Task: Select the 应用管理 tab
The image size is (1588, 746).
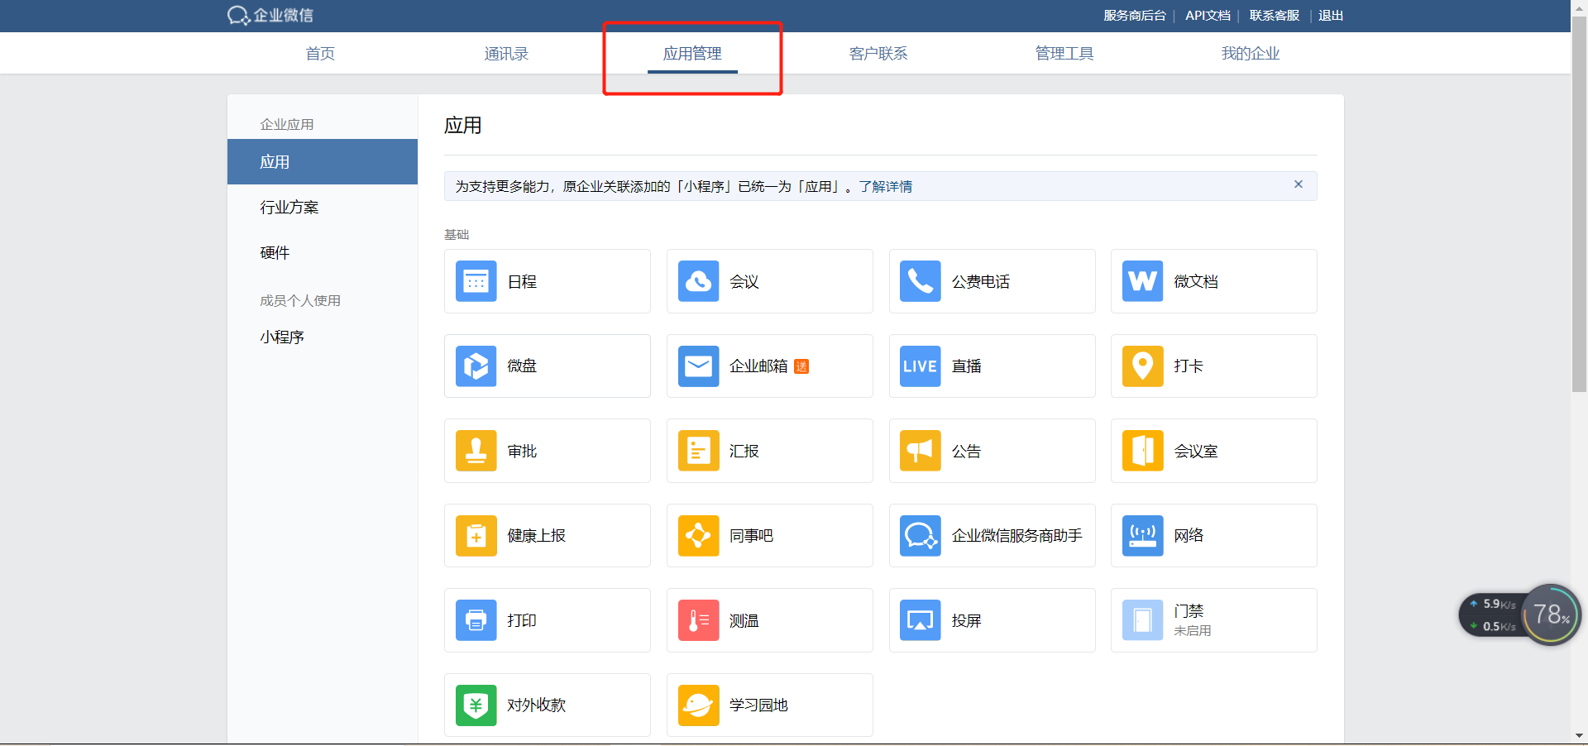Action: coord(692,54)
